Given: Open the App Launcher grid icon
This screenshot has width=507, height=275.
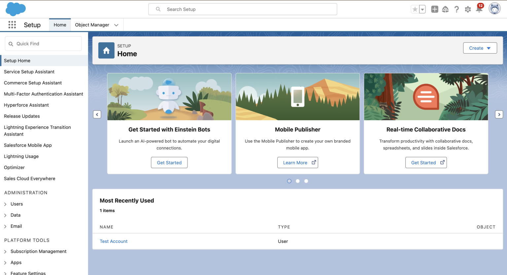Looking at the screenshot, I should 12,25.
